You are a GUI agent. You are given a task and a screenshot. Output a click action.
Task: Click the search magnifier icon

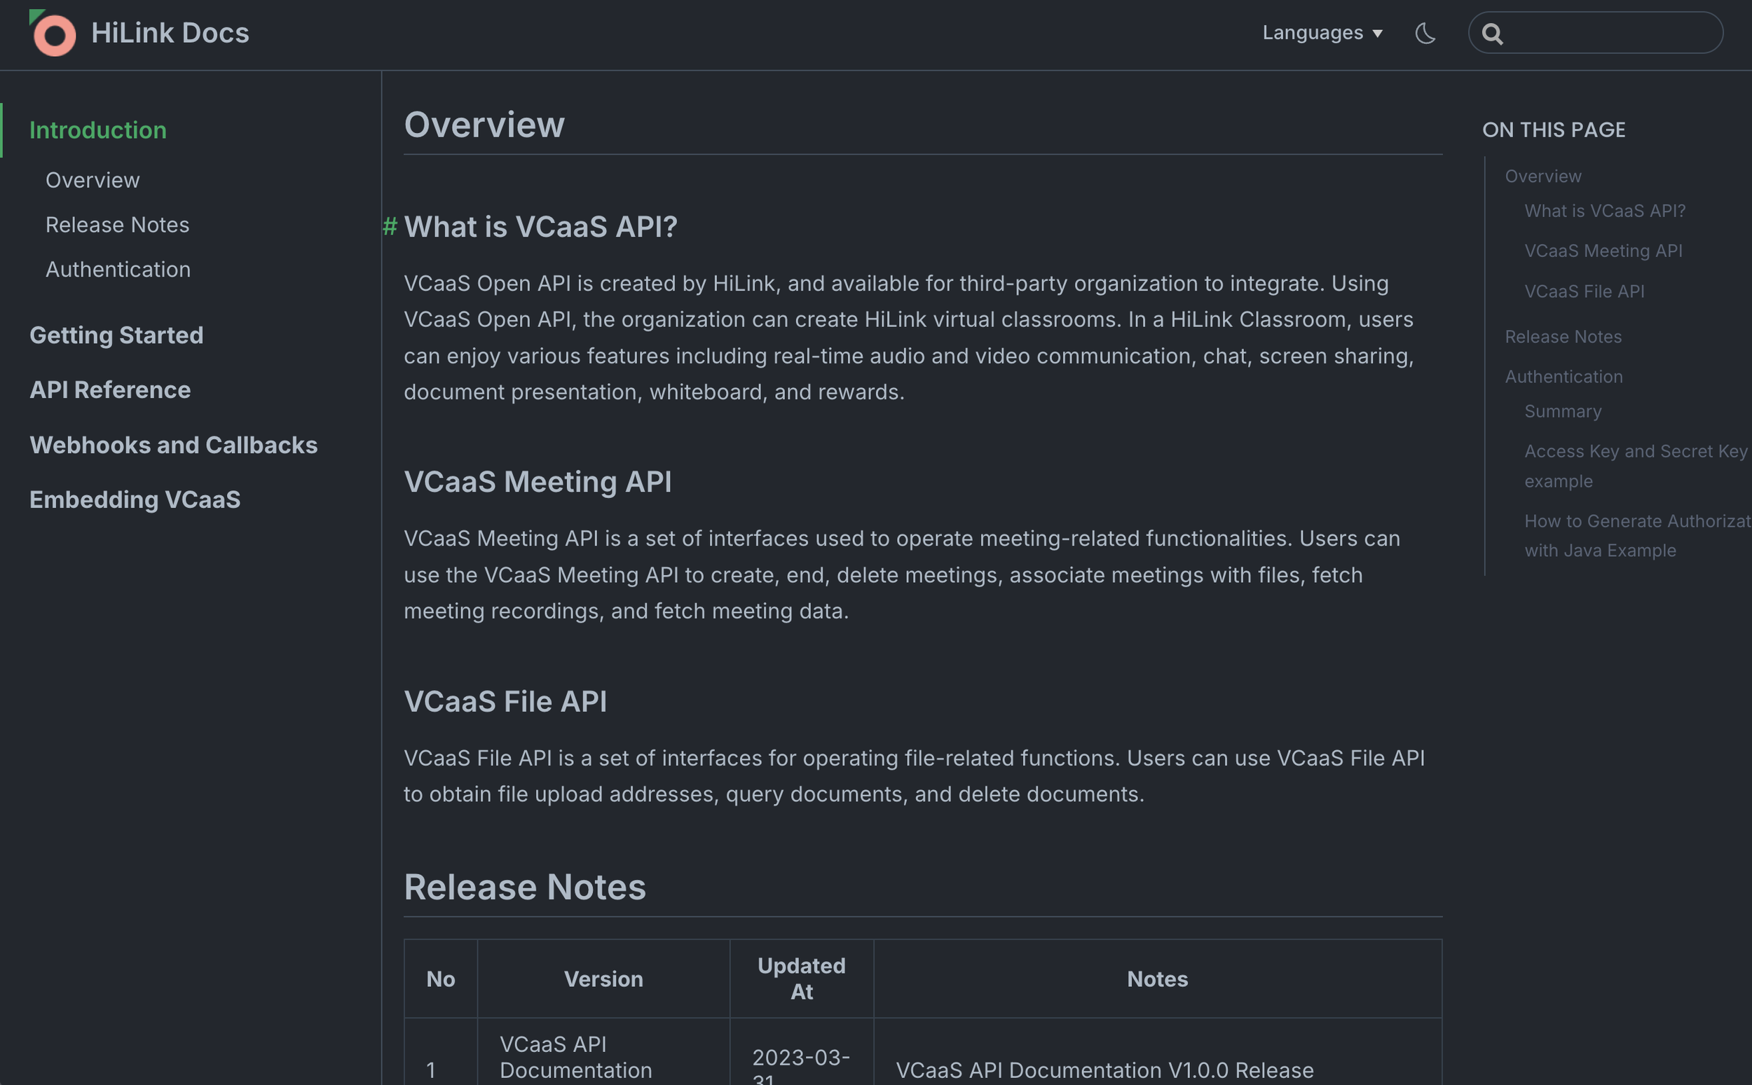(x=1492, y=34)
